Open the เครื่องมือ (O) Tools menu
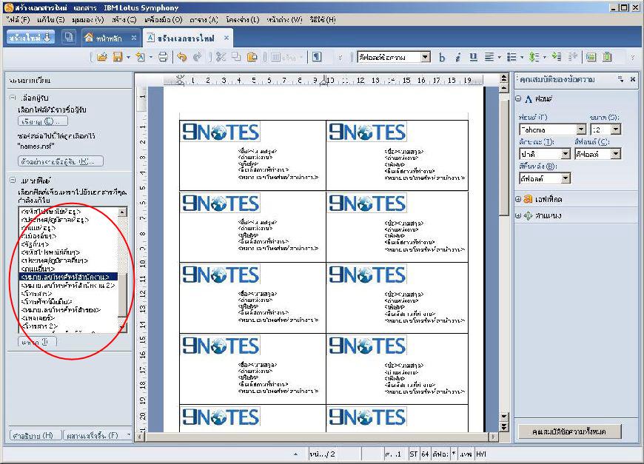Viewport: 644px width, 464px height. 164,19
